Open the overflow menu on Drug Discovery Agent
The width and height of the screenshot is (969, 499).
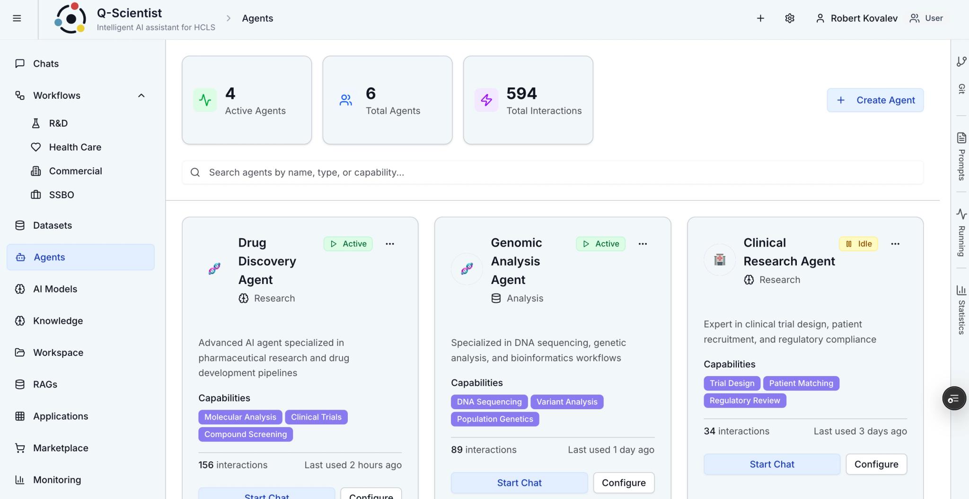(x=390, y=243)
